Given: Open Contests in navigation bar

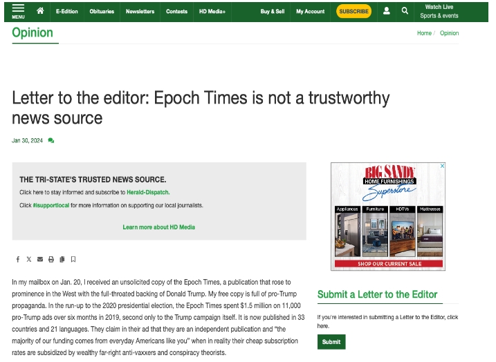Looking at the screenshot, I should pyautogui.click(x=177, y=11).
